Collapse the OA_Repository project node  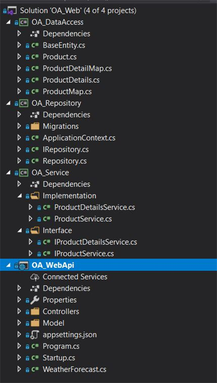(x=8, y=104)
